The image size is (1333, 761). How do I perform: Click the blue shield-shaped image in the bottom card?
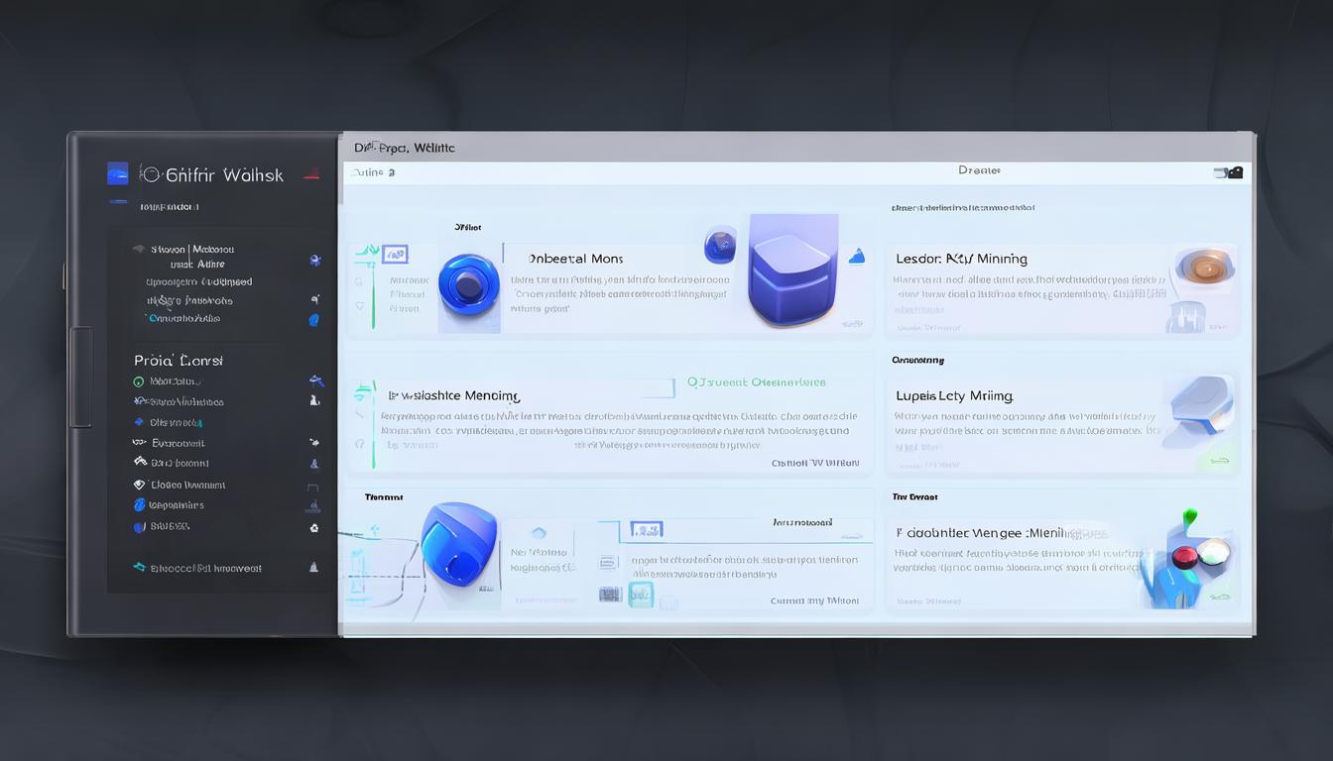[458, 546]
